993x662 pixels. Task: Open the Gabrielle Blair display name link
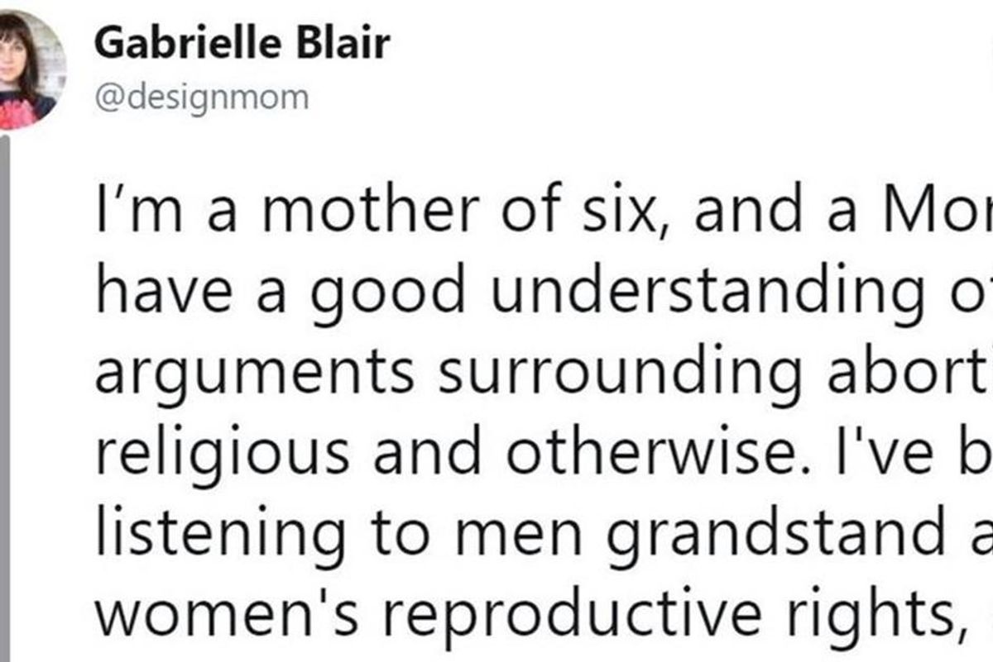242,45
